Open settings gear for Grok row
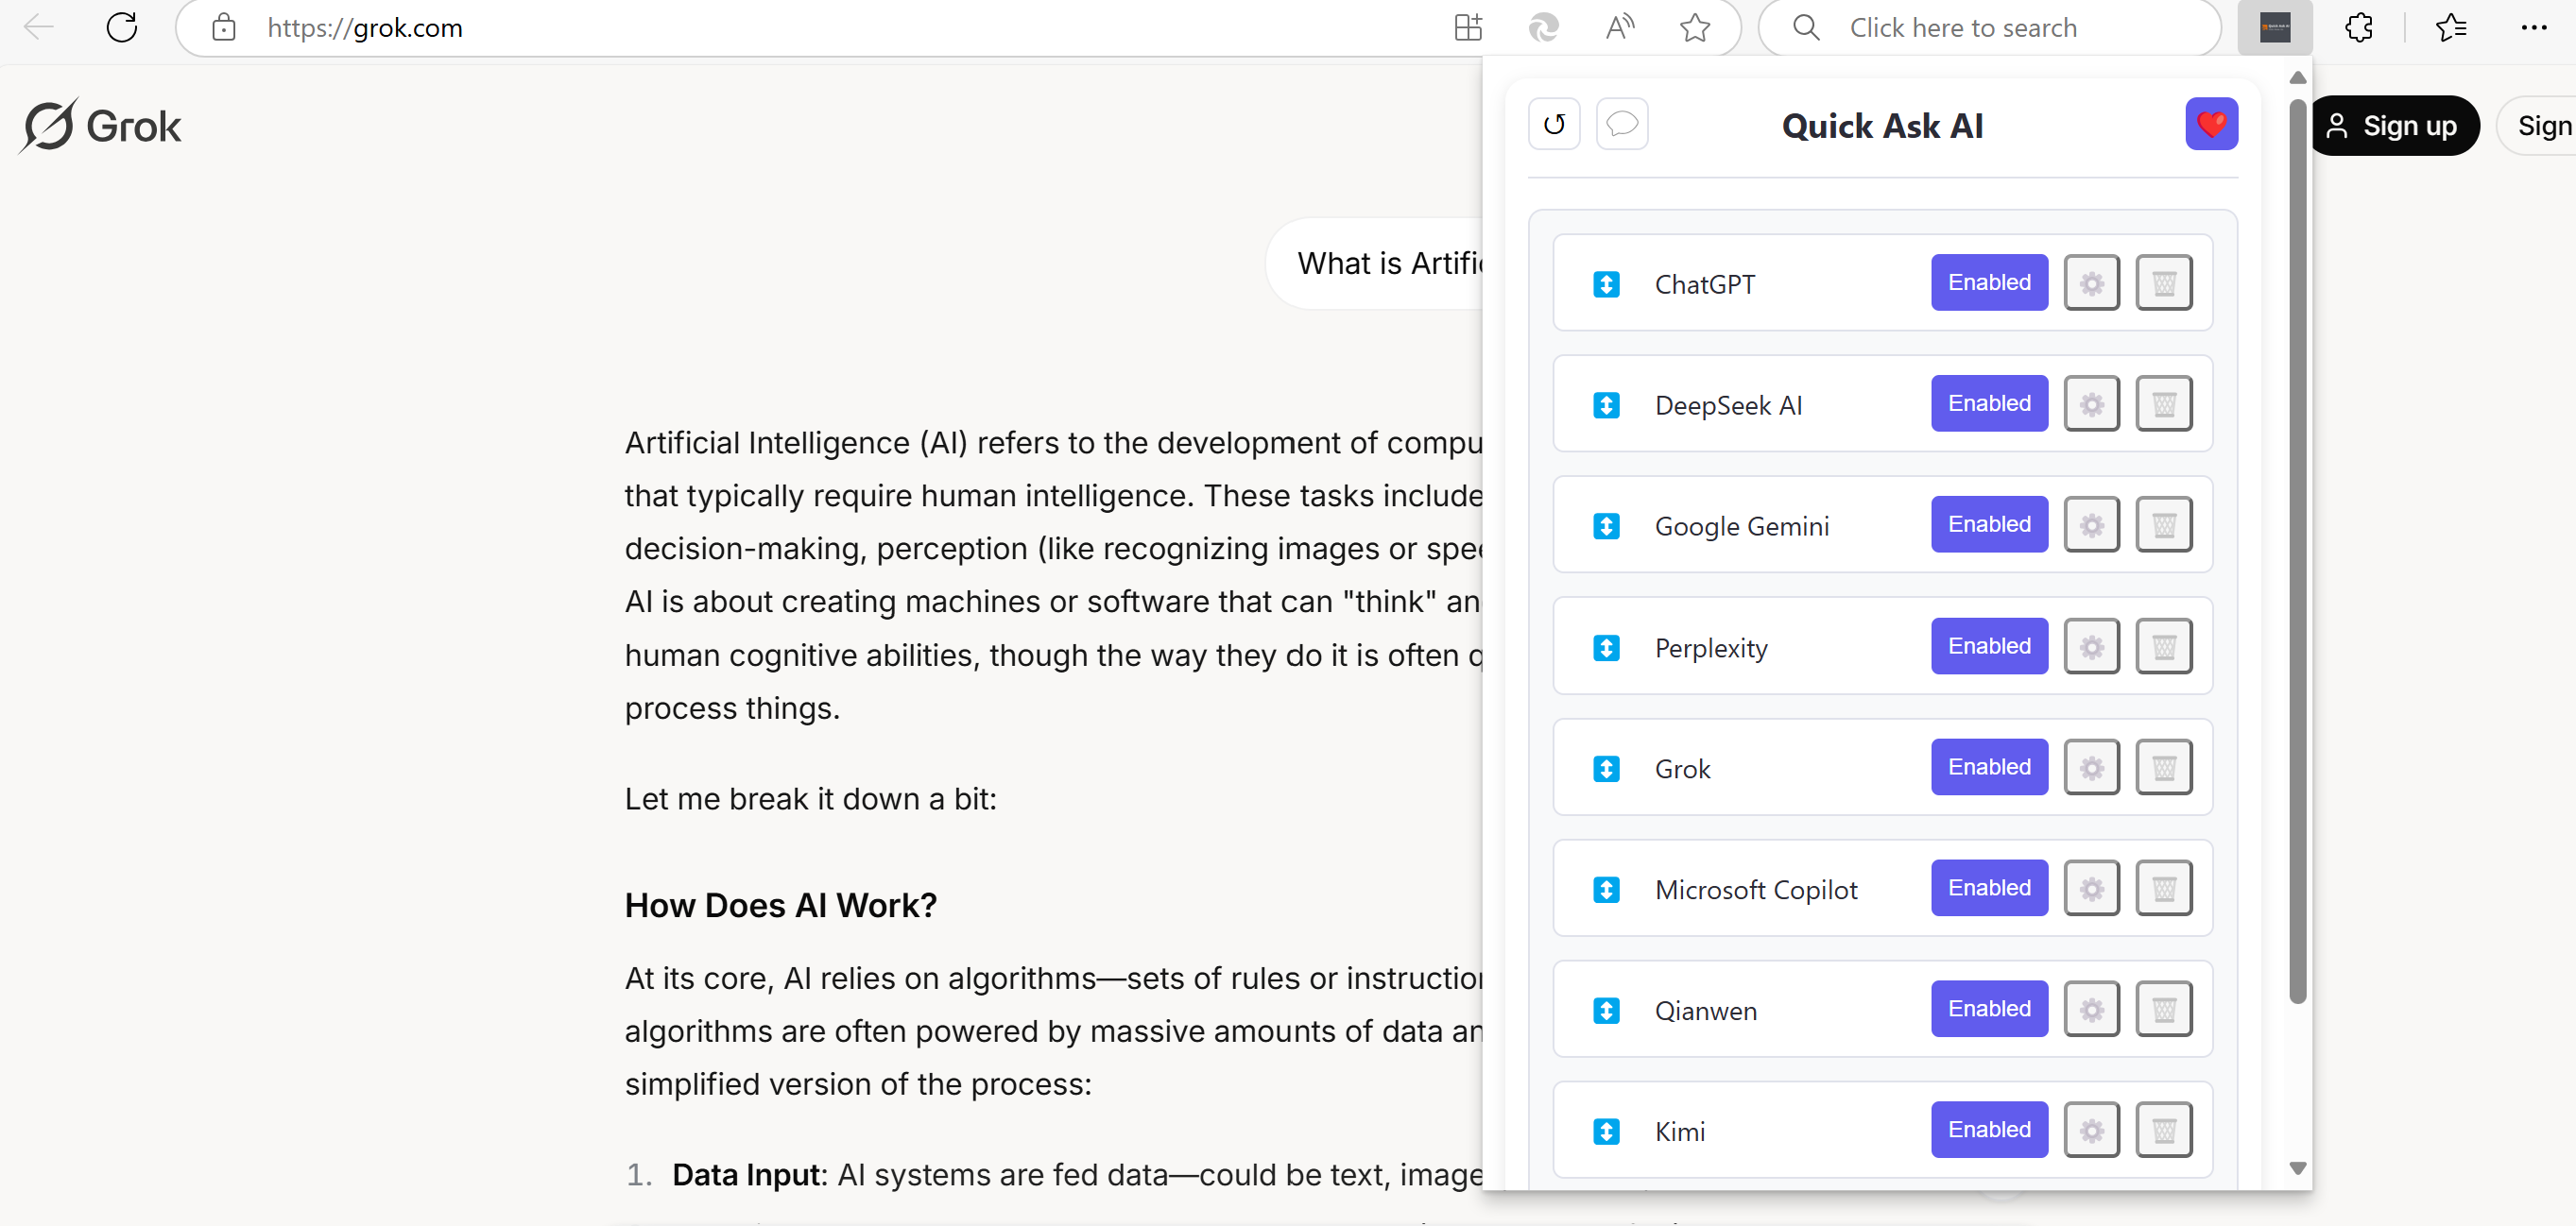 tap(2092, 767)
